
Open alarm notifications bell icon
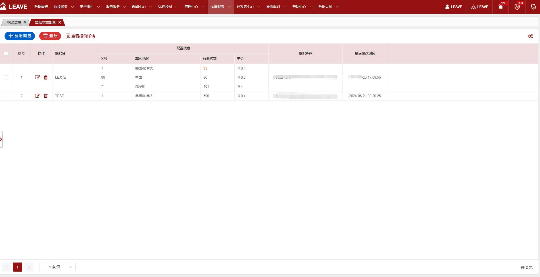click(x=501, y=7)
